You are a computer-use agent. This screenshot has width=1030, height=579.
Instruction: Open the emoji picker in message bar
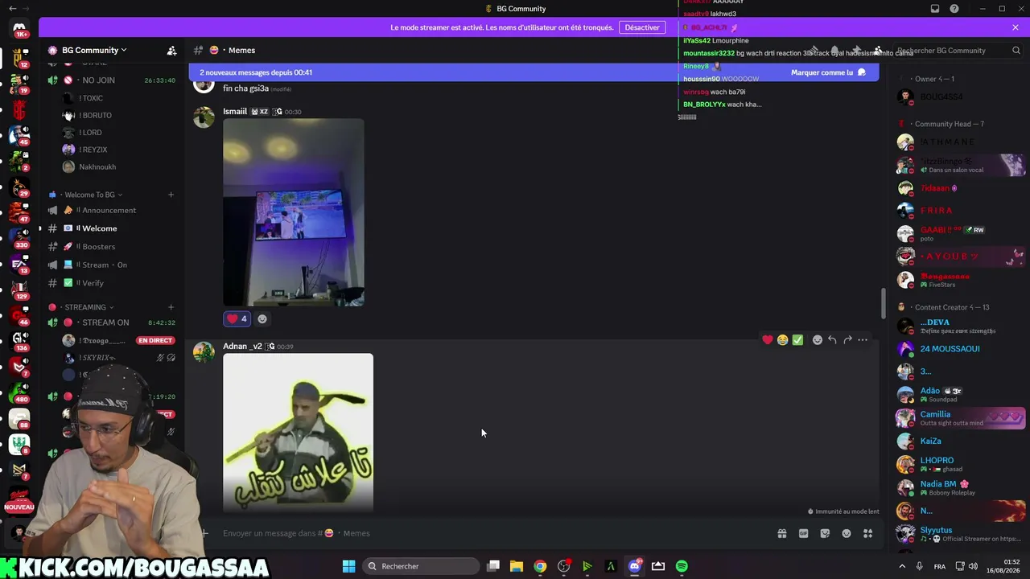click(847, 533)
